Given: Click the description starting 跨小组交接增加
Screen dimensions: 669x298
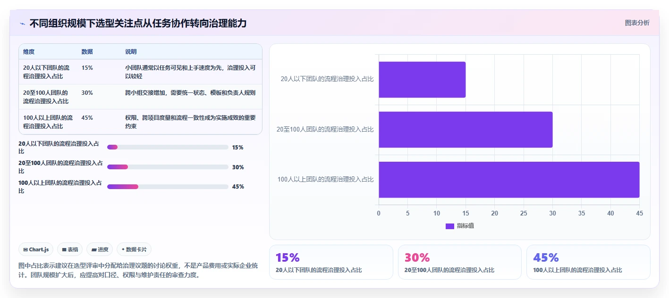Looking at the screenshot, I should 191,93.
